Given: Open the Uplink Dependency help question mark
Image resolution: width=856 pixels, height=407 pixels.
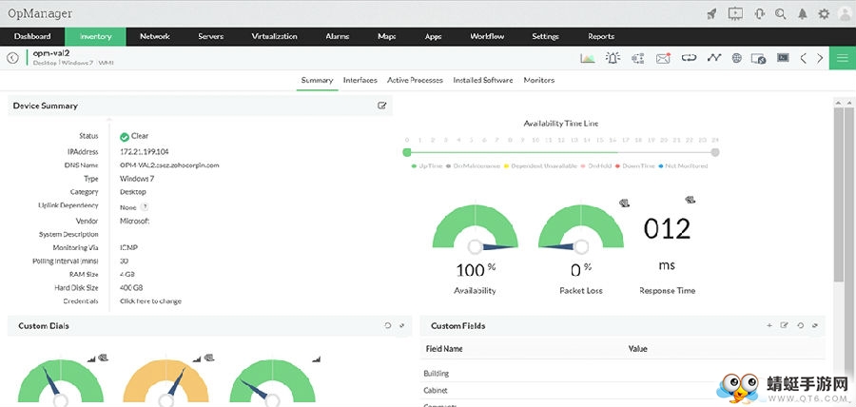Looking at the screenshot, I should point(145,207).
